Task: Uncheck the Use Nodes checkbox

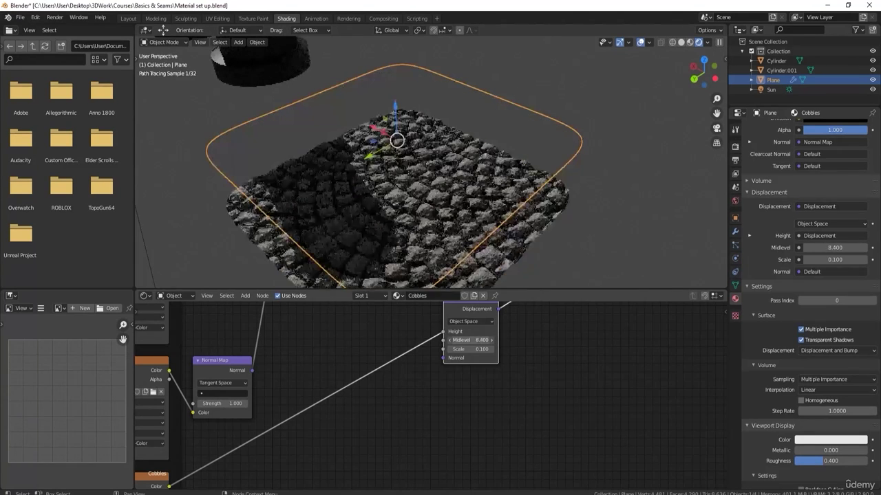Action: [x=277, y=296]
